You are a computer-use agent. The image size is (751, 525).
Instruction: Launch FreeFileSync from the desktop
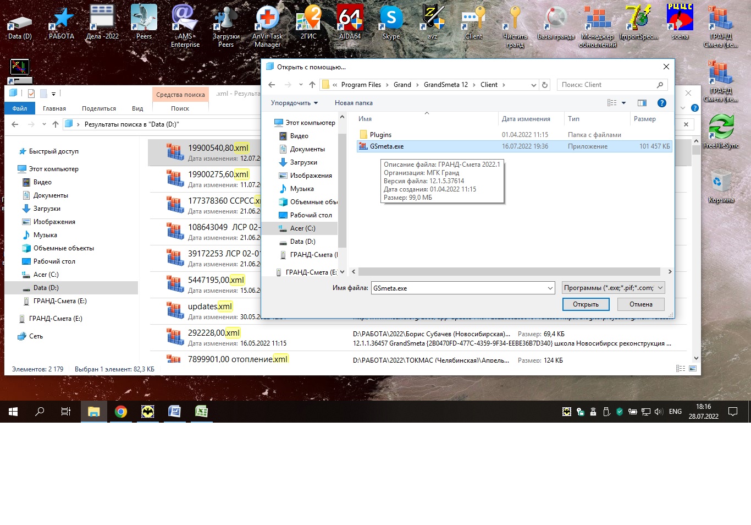point(721,130)
